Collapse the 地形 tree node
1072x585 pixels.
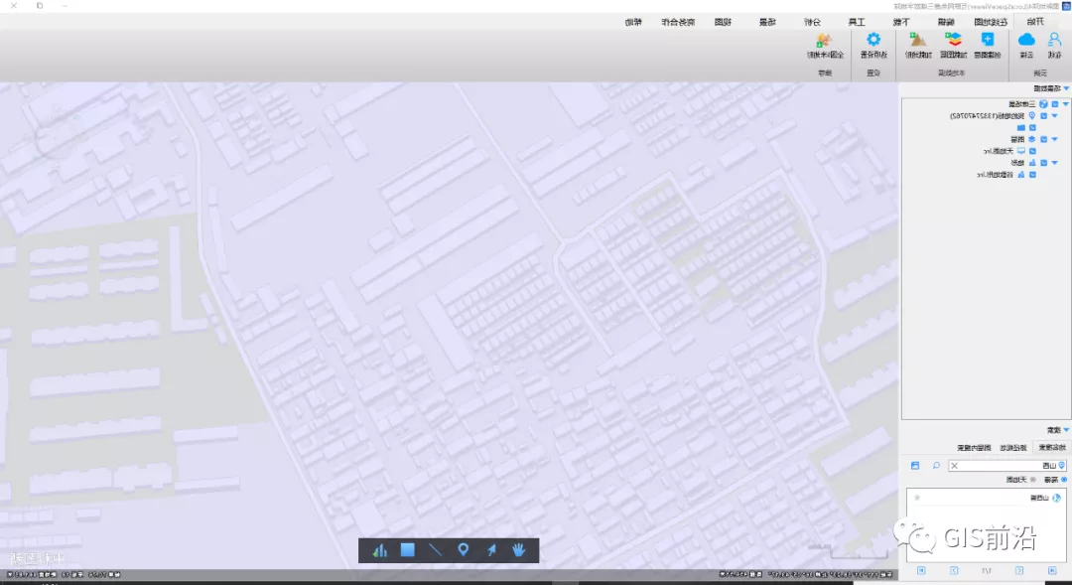(1054, 162)
